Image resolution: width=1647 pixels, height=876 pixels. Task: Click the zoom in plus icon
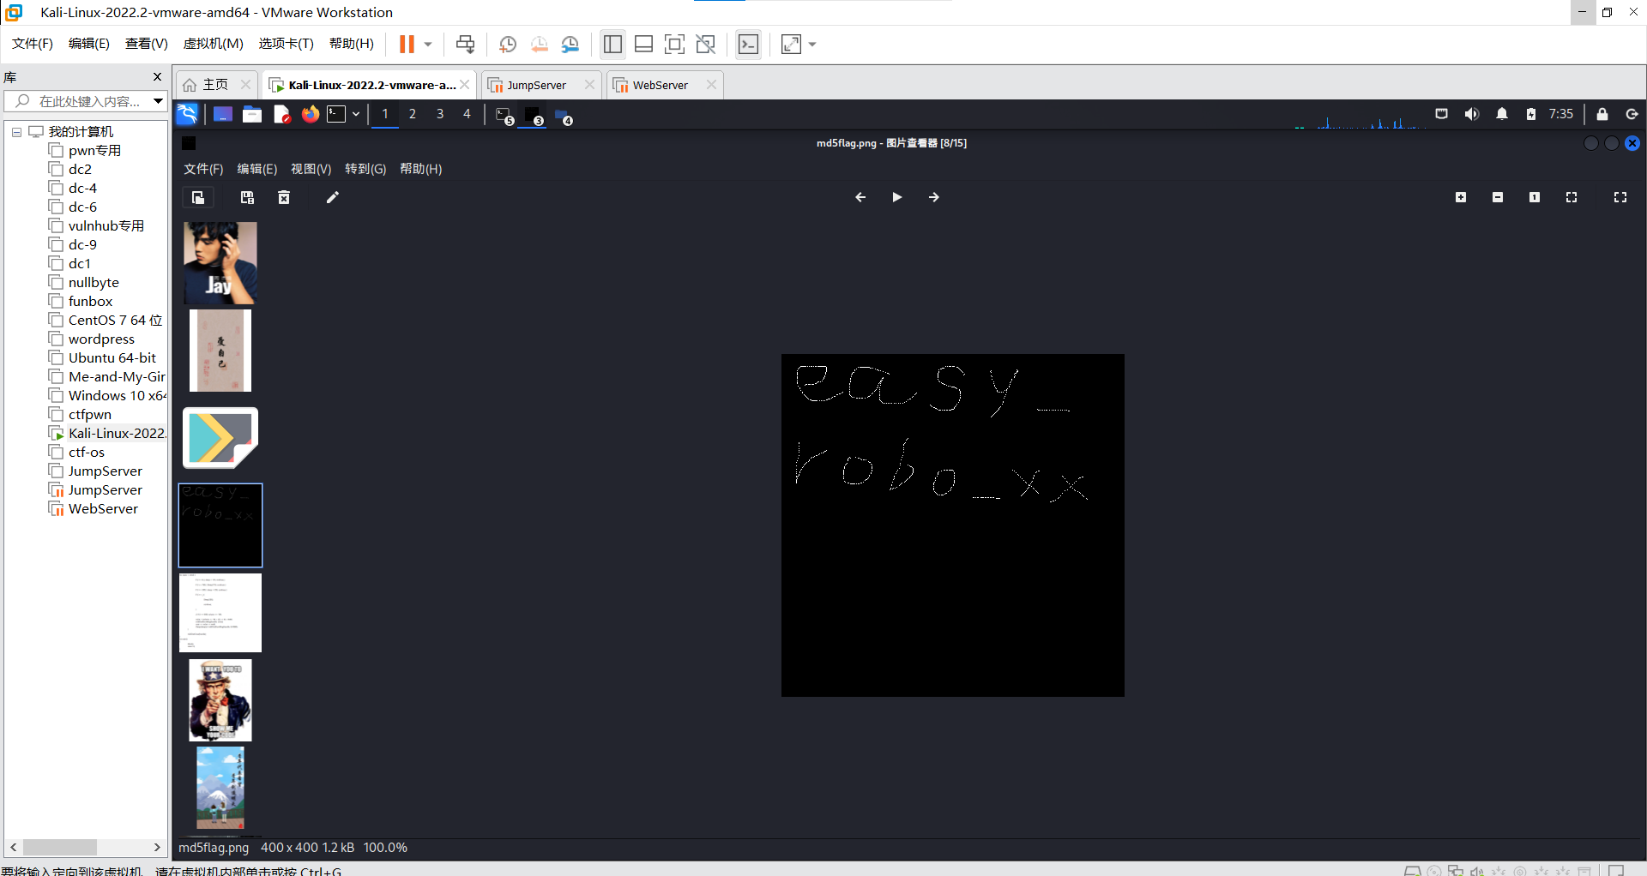[x=1461, y=197]
